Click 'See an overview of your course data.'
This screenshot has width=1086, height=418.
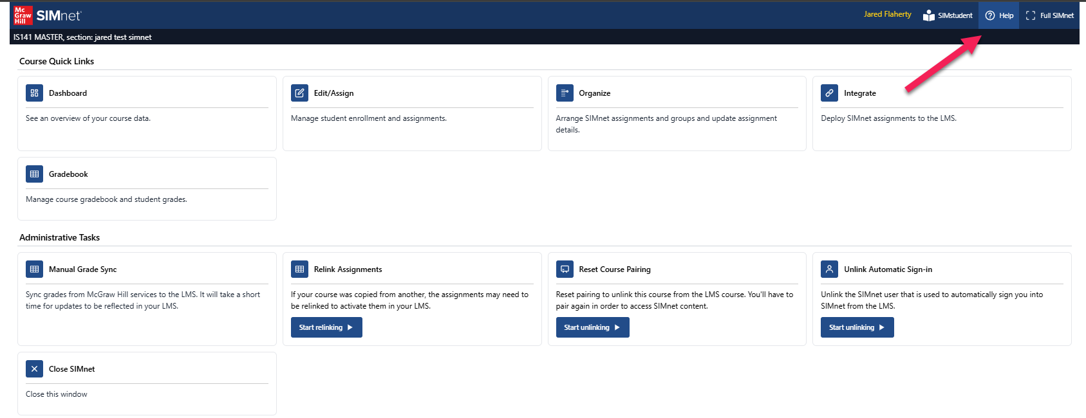coord(88,118)
